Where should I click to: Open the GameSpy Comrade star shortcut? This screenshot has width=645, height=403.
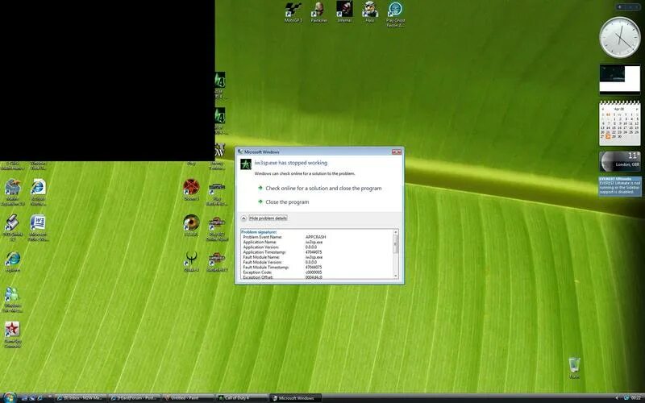click(12, 334)
